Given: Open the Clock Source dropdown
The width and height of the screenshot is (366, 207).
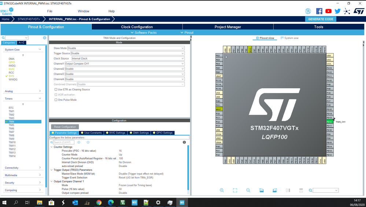Looking at the screenshot, I should coord(128,58).
